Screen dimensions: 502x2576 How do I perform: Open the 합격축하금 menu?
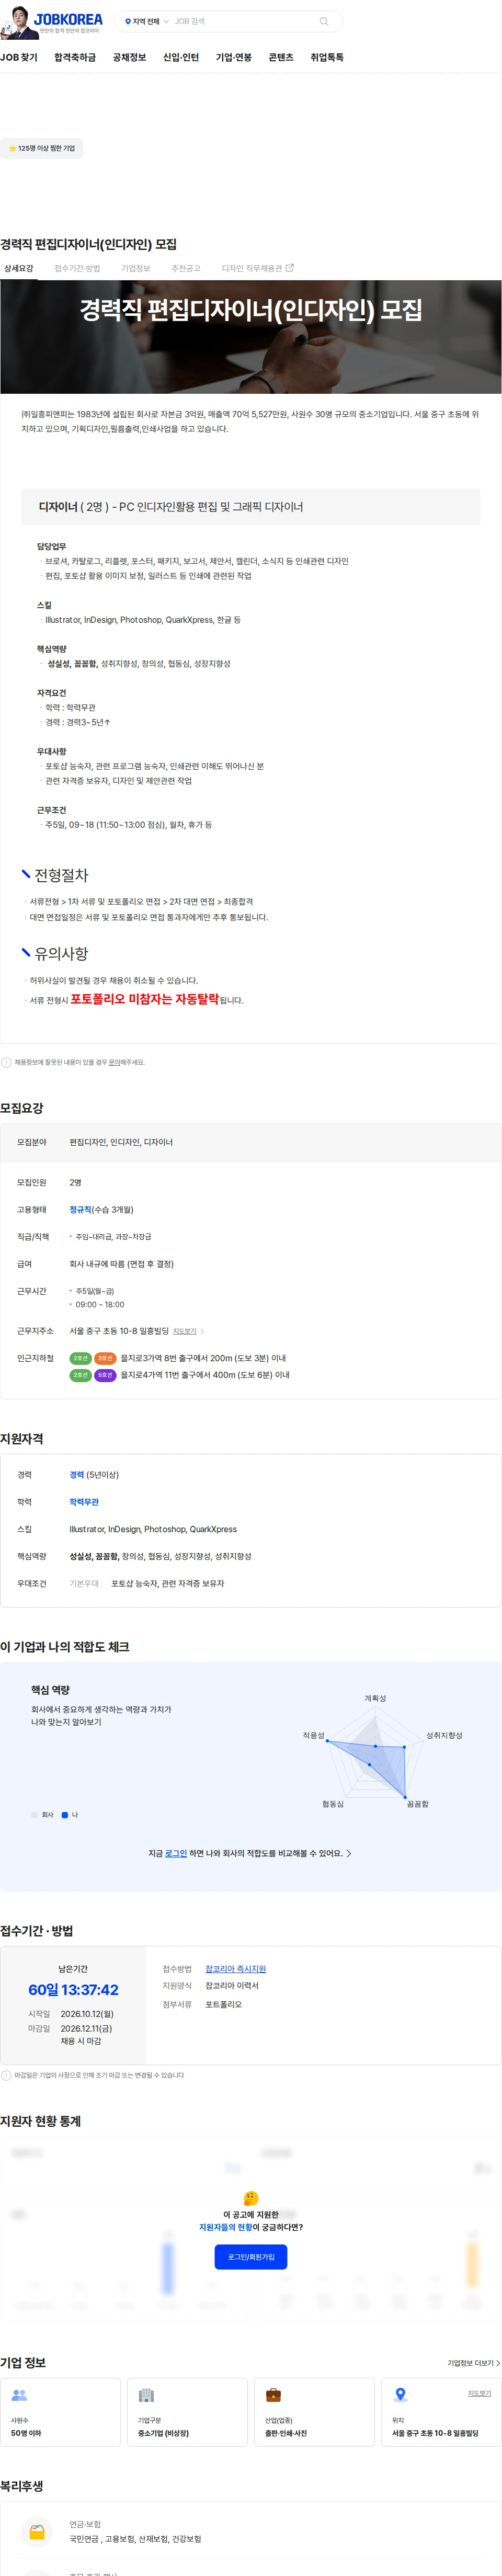tap(75, 58)
